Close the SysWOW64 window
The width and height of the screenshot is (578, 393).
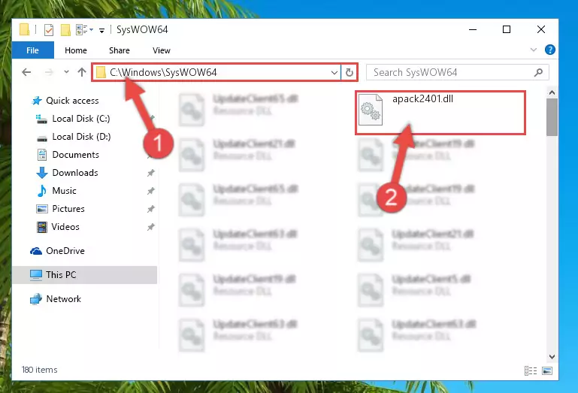(x=540, y=29)
